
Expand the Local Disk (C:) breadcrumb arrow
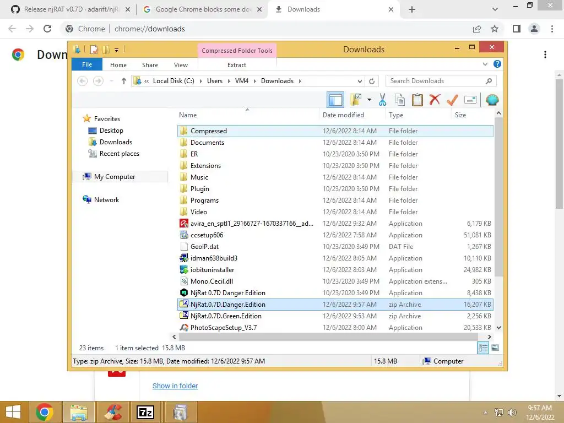click(200, 81)
